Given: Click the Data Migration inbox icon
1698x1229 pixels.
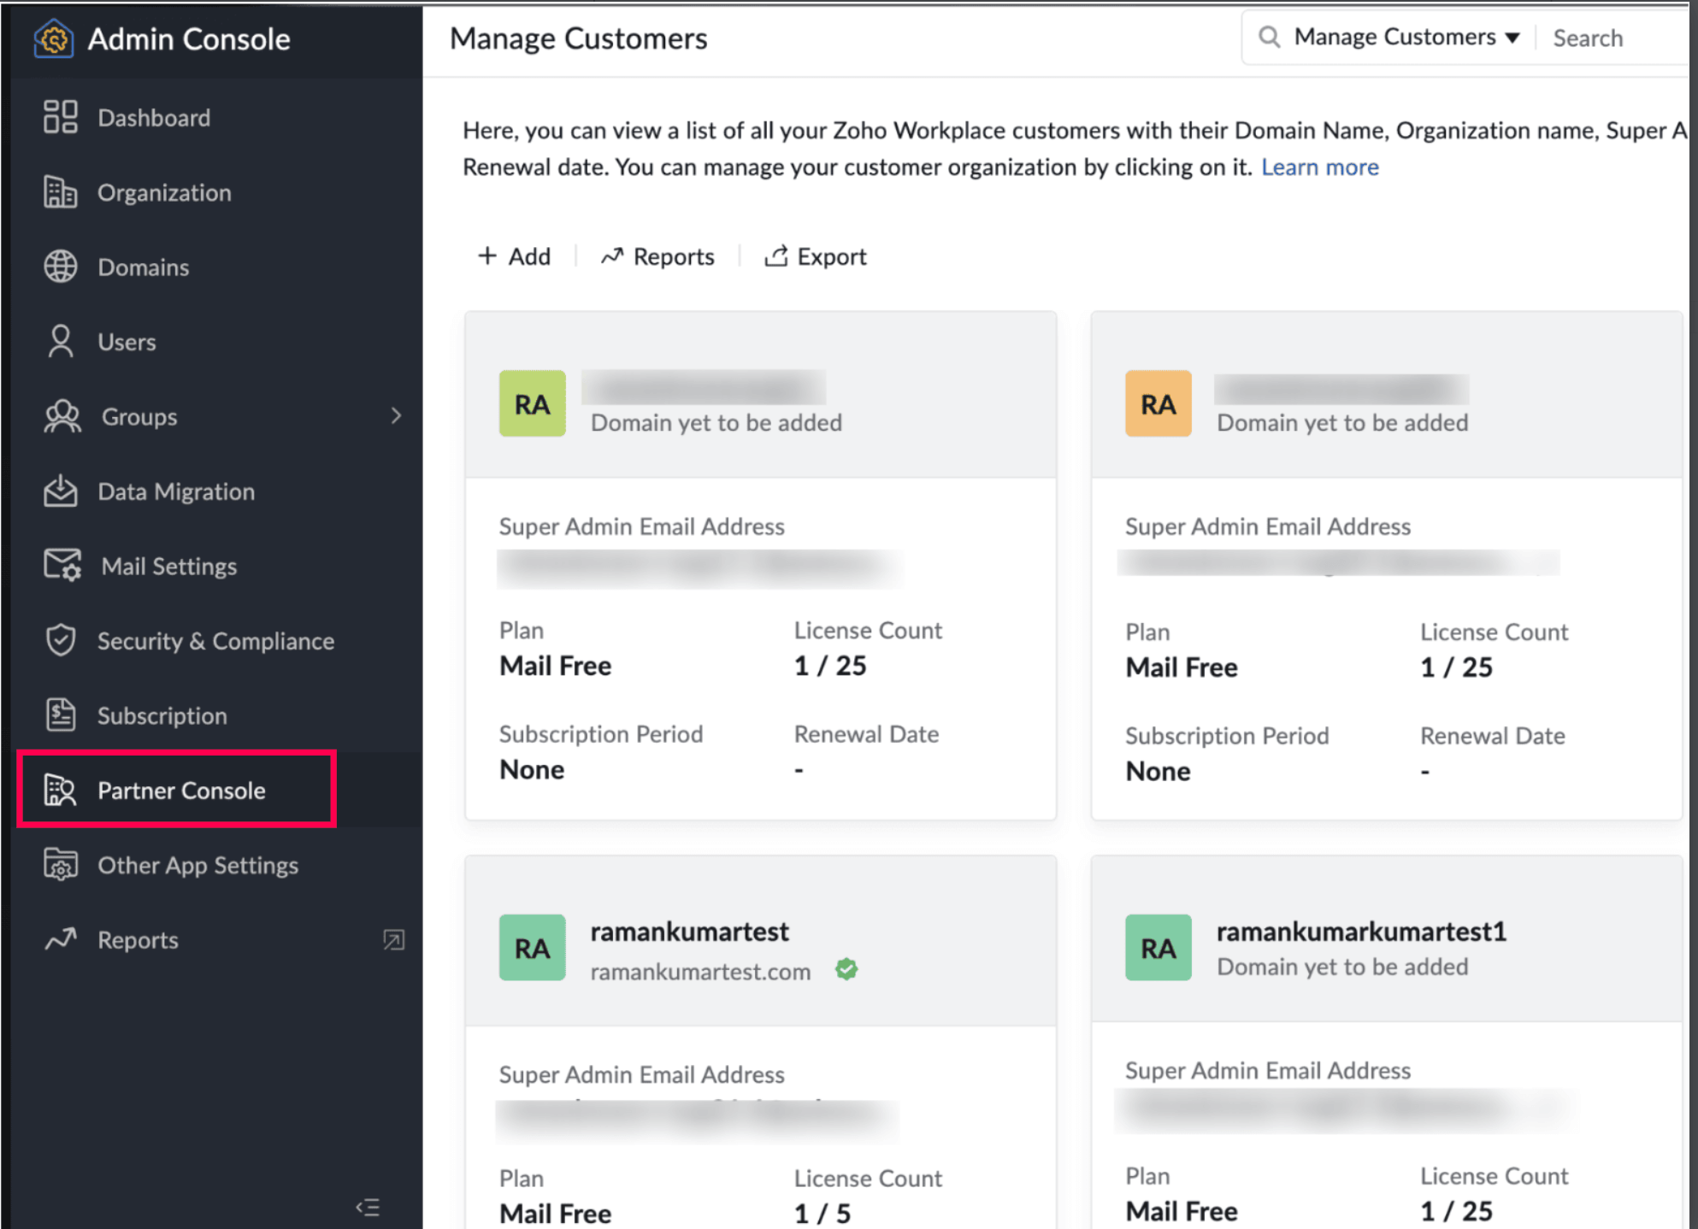Looking at the screenshot, I should pos(61,491).
